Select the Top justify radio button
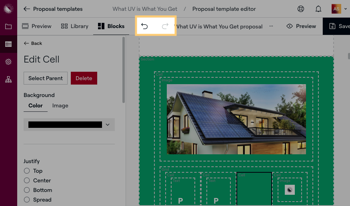The image size is (350, 206). pos(27,171)
